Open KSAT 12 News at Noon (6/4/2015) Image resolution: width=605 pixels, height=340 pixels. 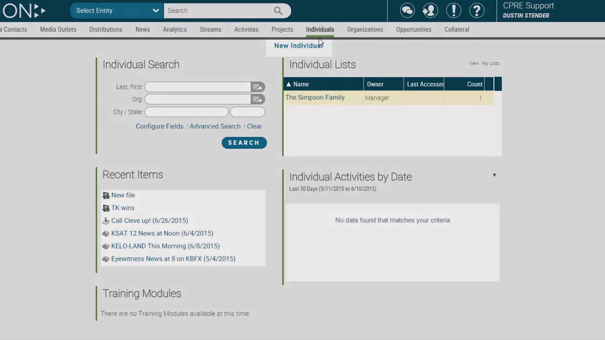coord(162,233)
